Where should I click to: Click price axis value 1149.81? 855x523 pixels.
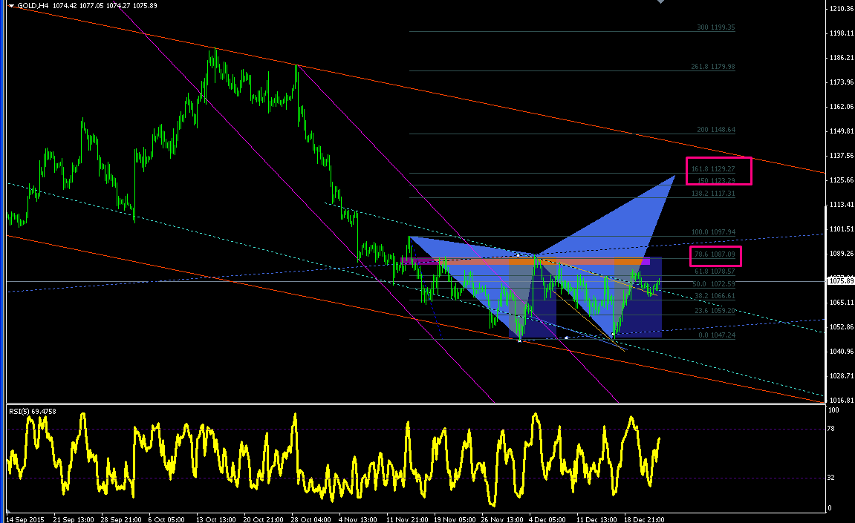(x=842, y=131)
